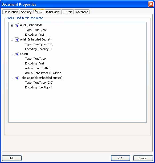The image size is (155, 163).
Task: Select the Fonts tab
Action: coord(39,11)
